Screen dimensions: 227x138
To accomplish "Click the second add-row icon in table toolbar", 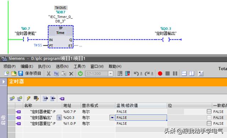I will pyautogui.click(x=20, y=98).
